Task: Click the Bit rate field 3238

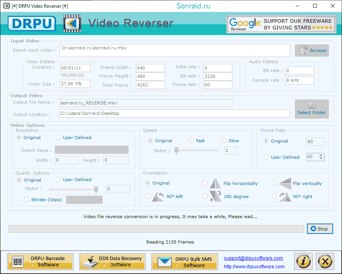Action: [218, 76]
